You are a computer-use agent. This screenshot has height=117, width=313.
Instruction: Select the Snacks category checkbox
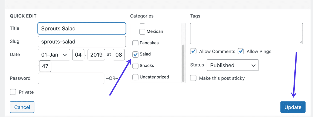point(135,66)
